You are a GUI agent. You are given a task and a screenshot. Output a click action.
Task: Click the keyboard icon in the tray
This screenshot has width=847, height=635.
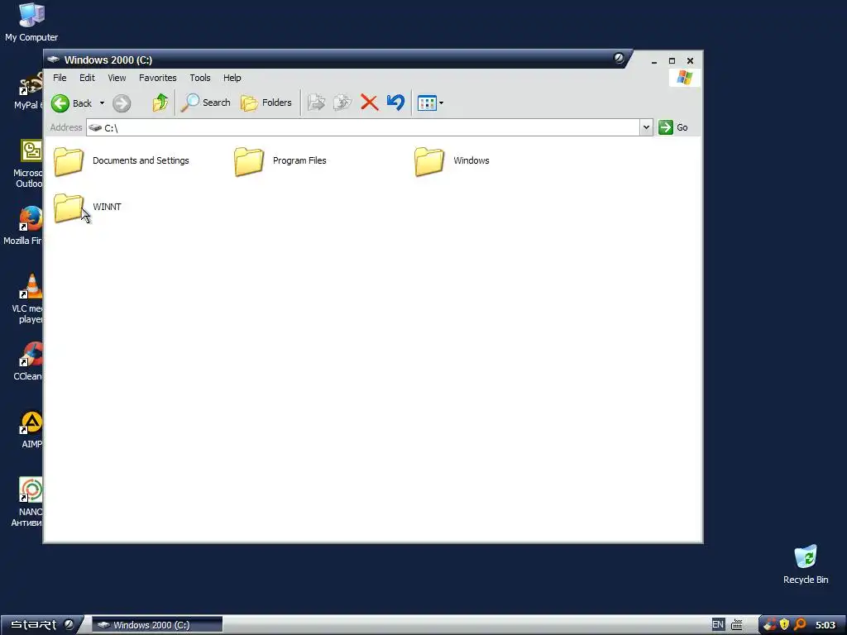click(x=737, y=625)
